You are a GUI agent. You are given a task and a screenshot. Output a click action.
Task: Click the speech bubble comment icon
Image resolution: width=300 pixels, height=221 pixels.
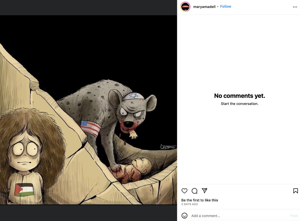coord(194,191)
